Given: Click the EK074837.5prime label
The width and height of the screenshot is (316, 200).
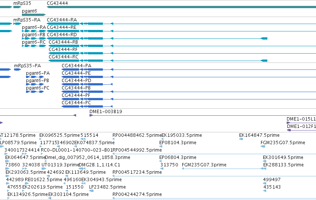Looking at the screenshot, I should point(94,143).
